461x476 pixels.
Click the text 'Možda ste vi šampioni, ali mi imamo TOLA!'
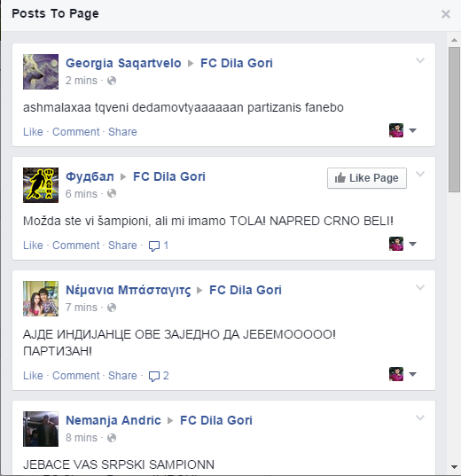[145, 221]
